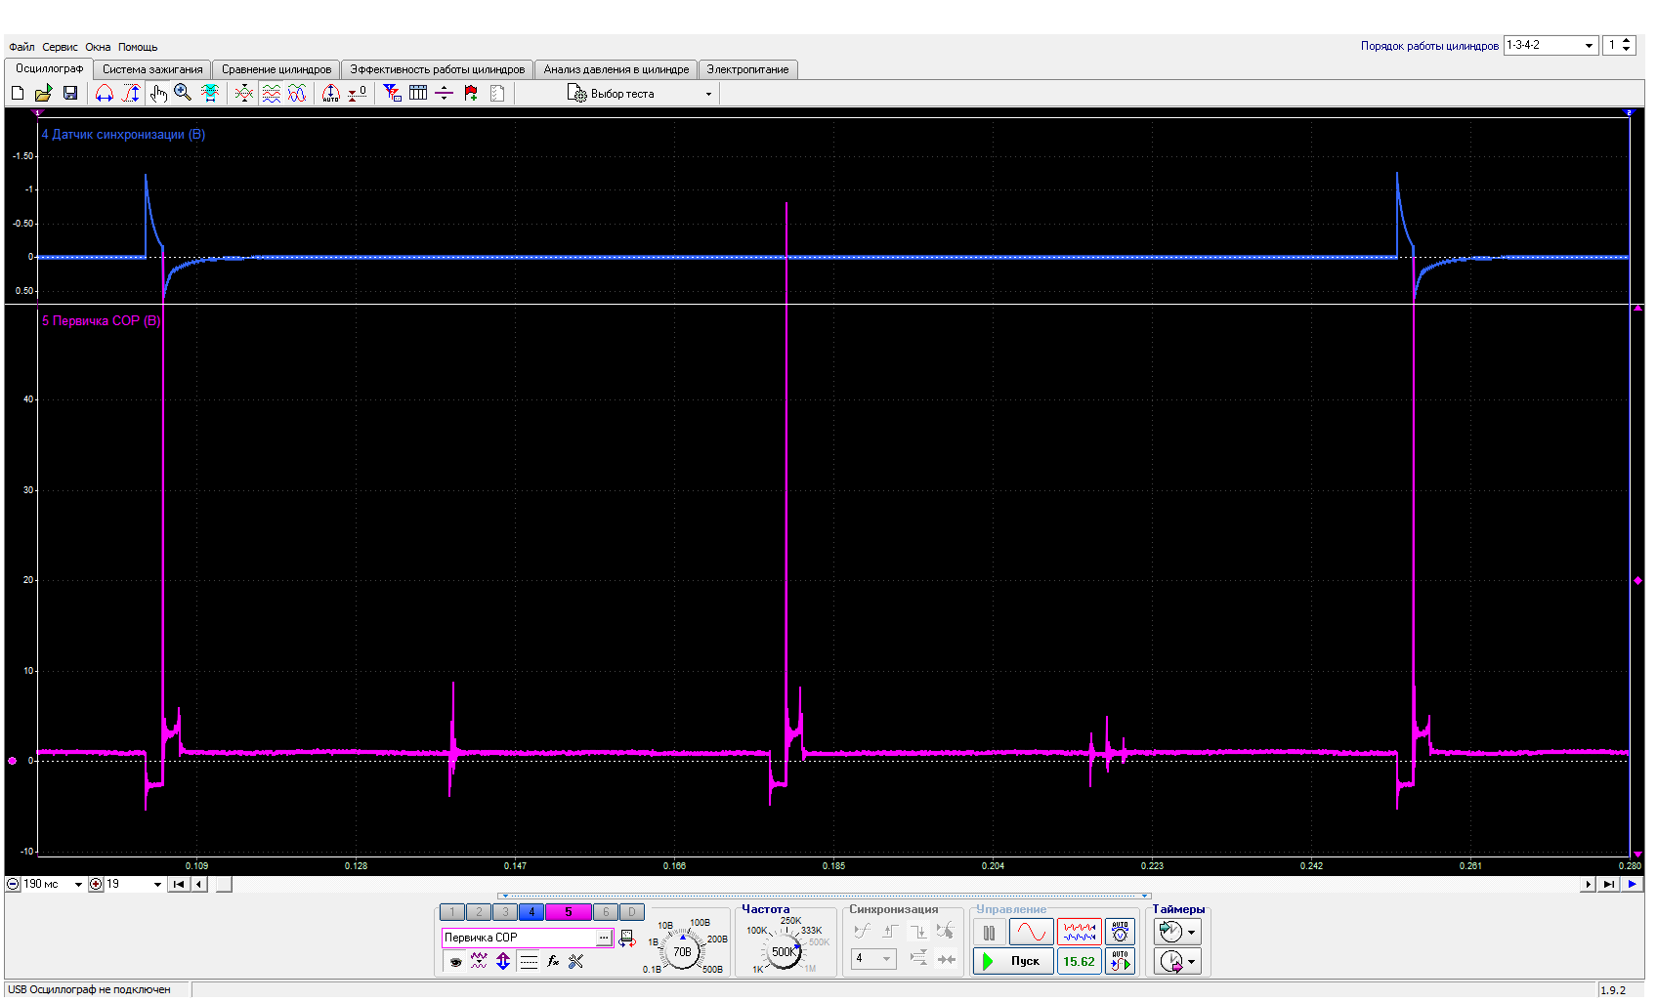
Task: Click the overlay channels icon
Action: [244, 93]
